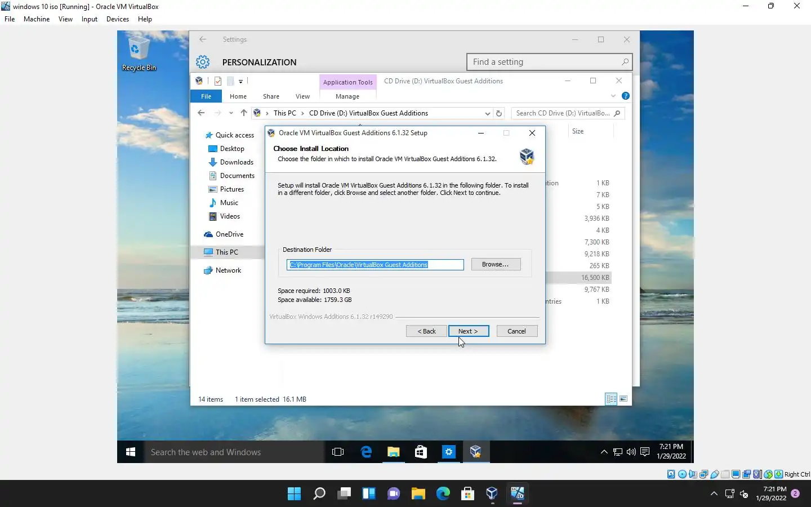Viewport: 811px width, 507px height.
Task: Click host key indicator icon beside Right Ctrl
Action: pos(778,474)
